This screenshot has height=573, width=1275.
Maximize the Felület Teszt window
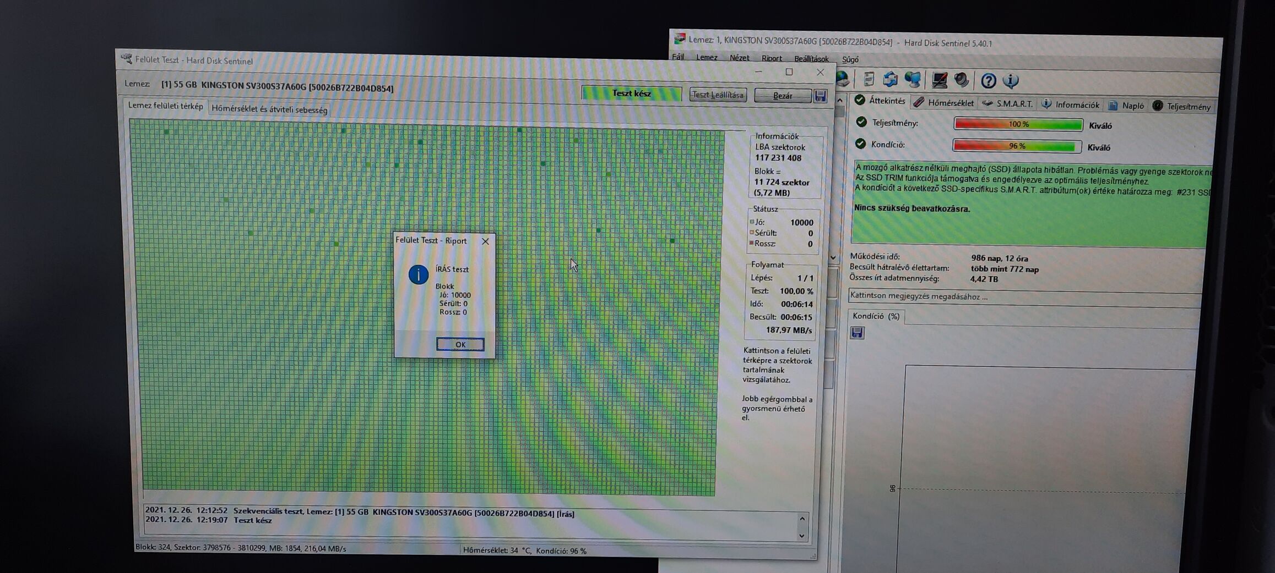(789, 72)
